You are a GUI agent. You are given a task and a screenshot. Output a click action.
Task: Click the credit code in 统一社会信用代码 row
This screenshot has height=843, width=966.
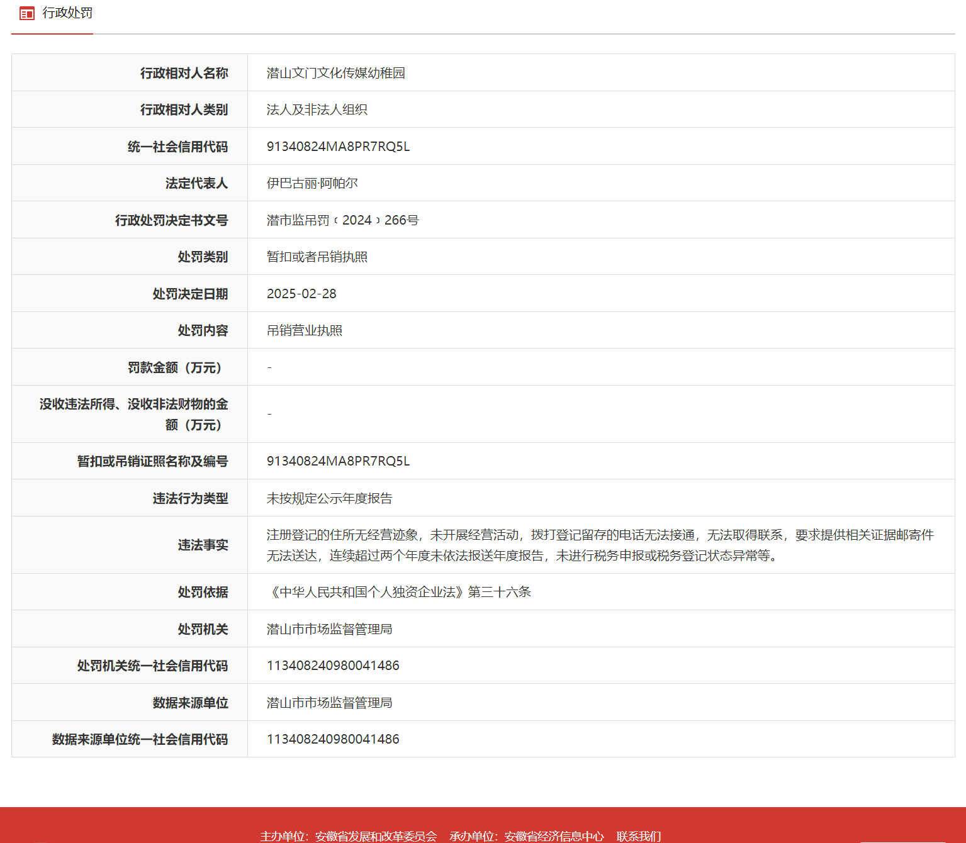(x=339, y=147)
